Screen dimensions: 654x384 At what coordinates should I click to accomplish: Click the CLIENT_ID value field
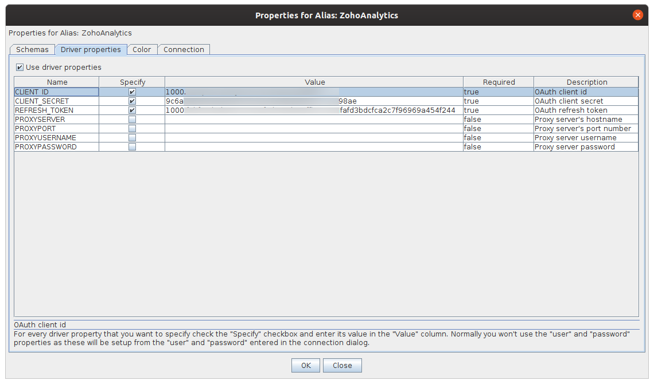(314, 92)
